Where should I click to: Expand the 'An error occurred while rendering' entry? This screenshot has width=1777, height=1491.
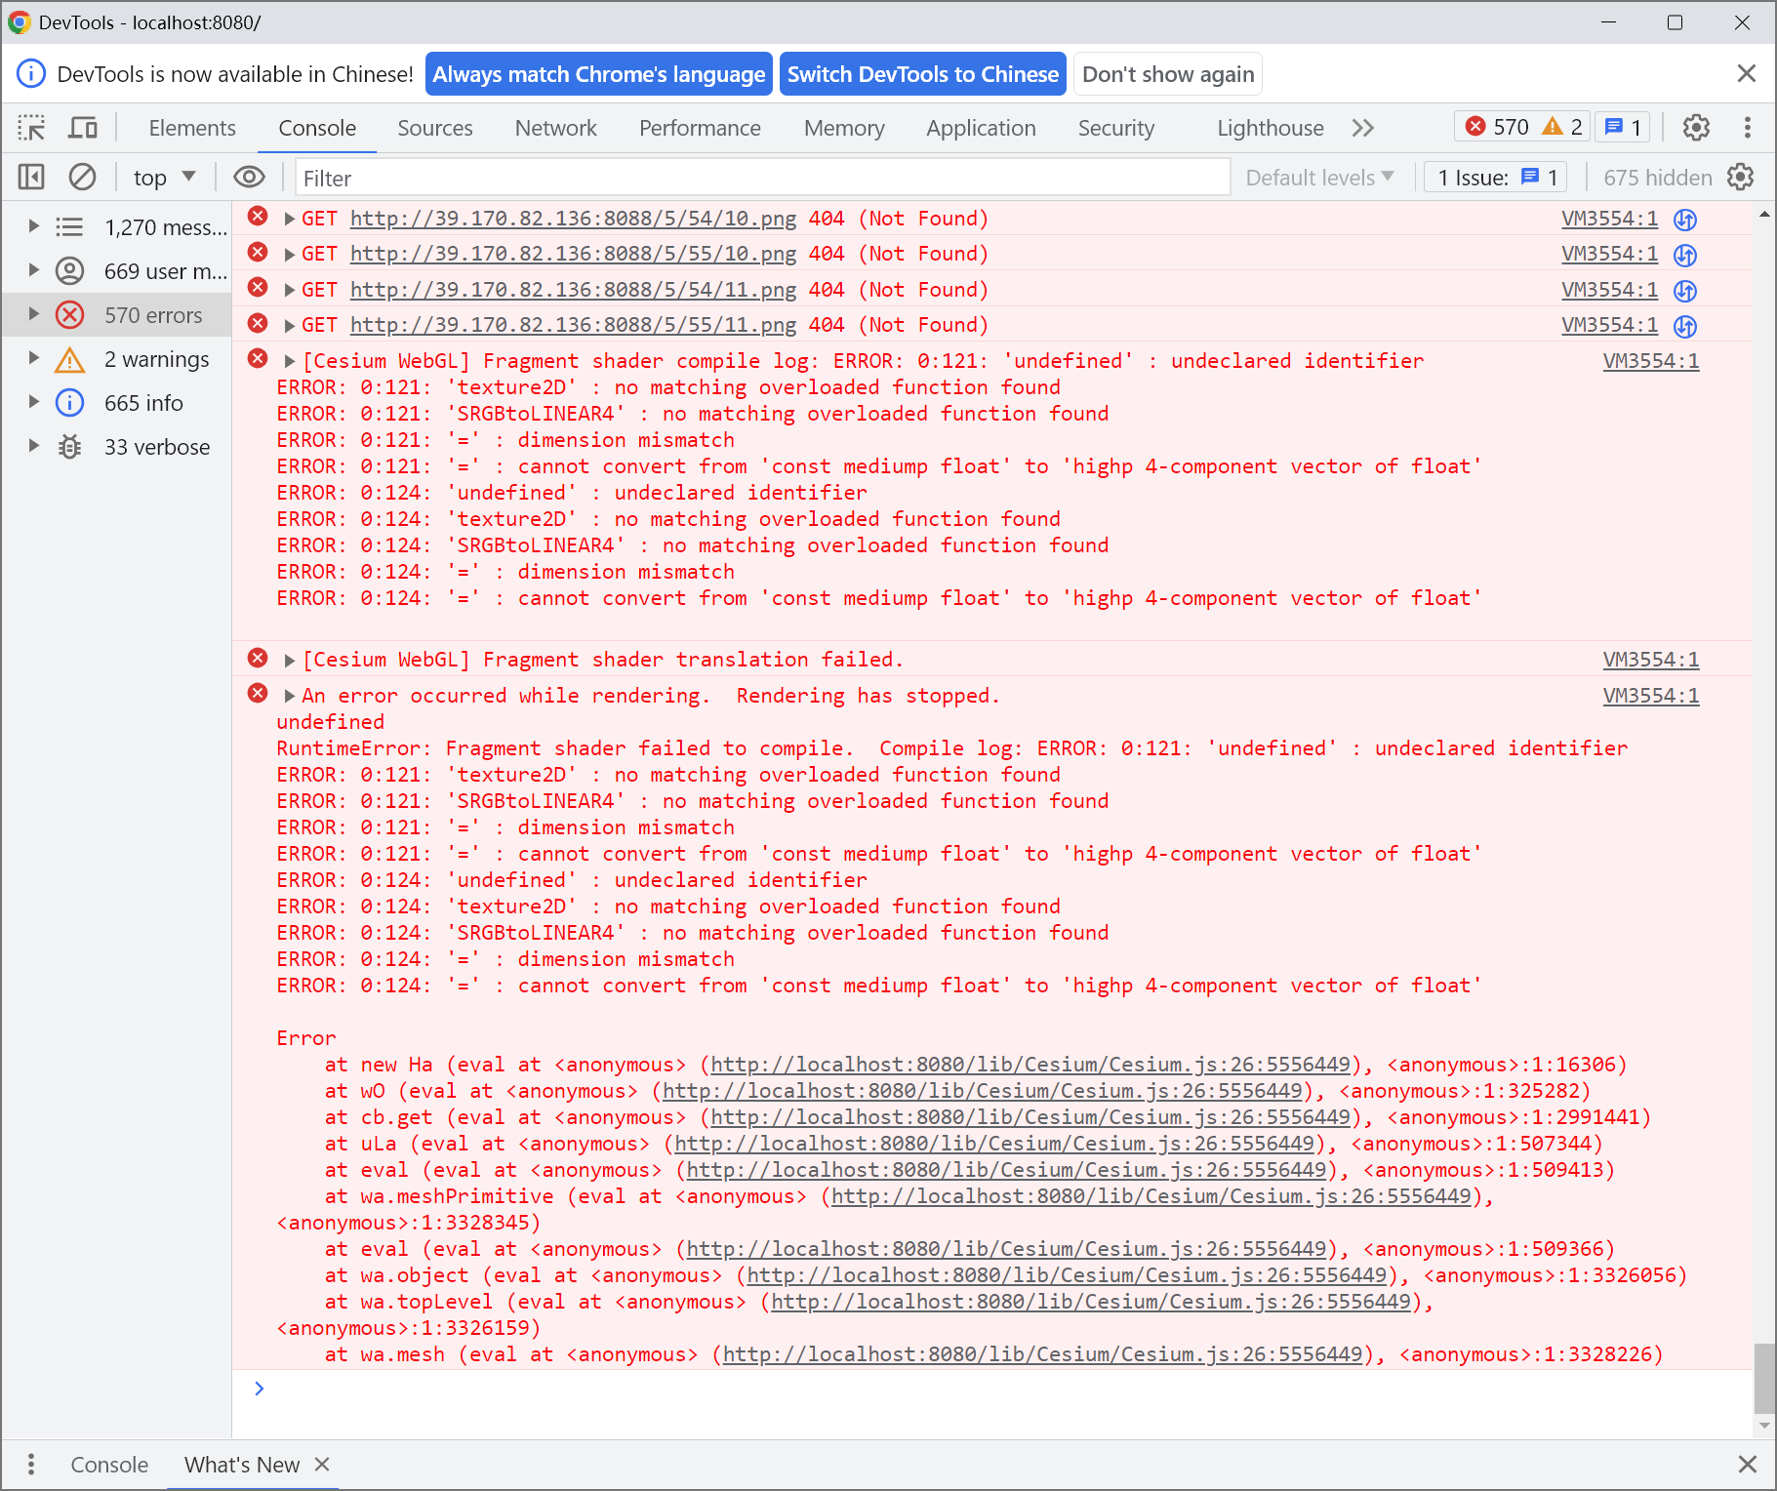point(290,696)
